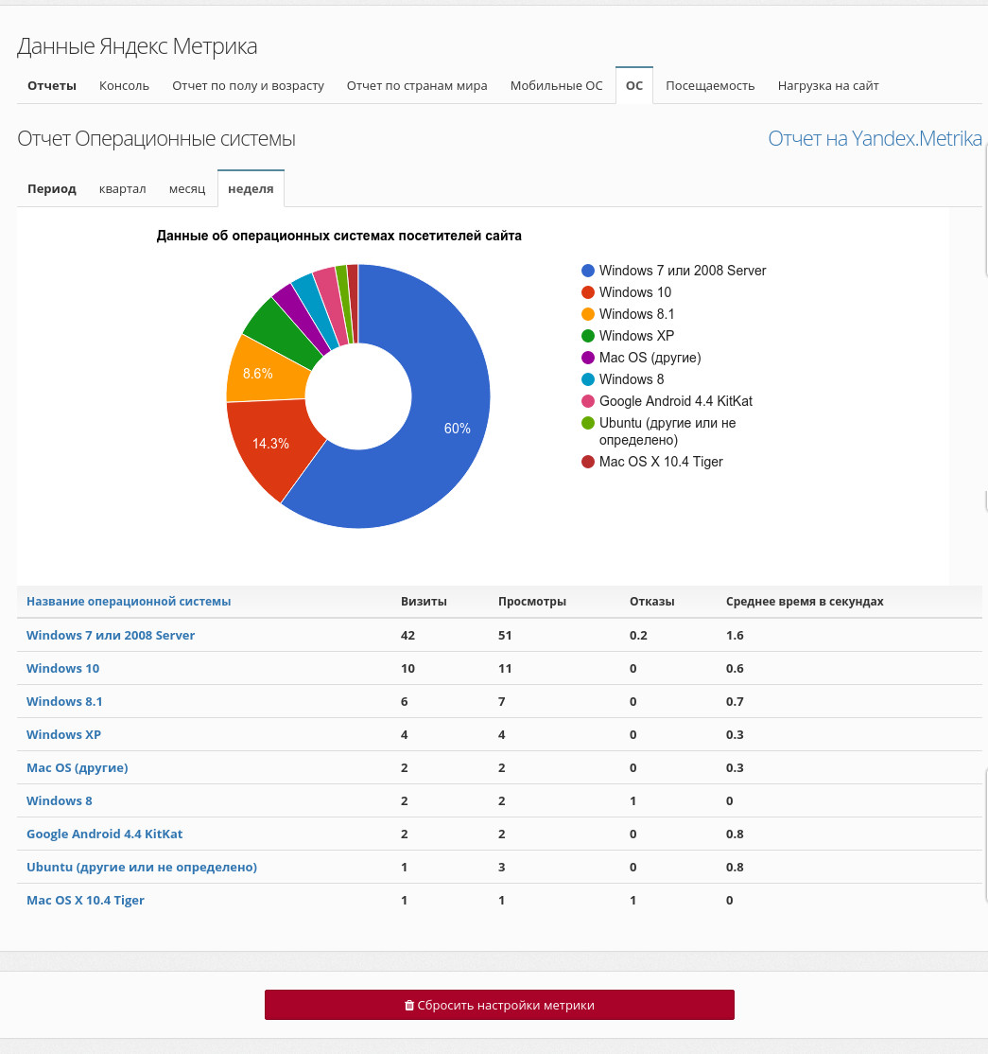
Task: Switch to Отчет по полу и возрасту tab
Action: coord(248,86)
